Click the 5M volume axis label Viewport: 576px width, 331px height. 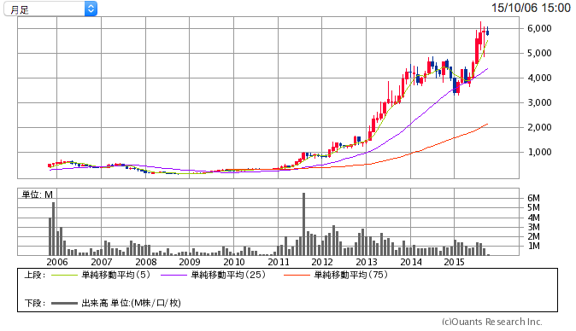point(533,208)
